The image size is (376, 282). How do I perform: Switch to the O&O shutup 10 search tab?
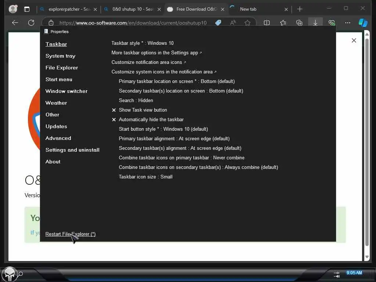click(x=132, y=9)
